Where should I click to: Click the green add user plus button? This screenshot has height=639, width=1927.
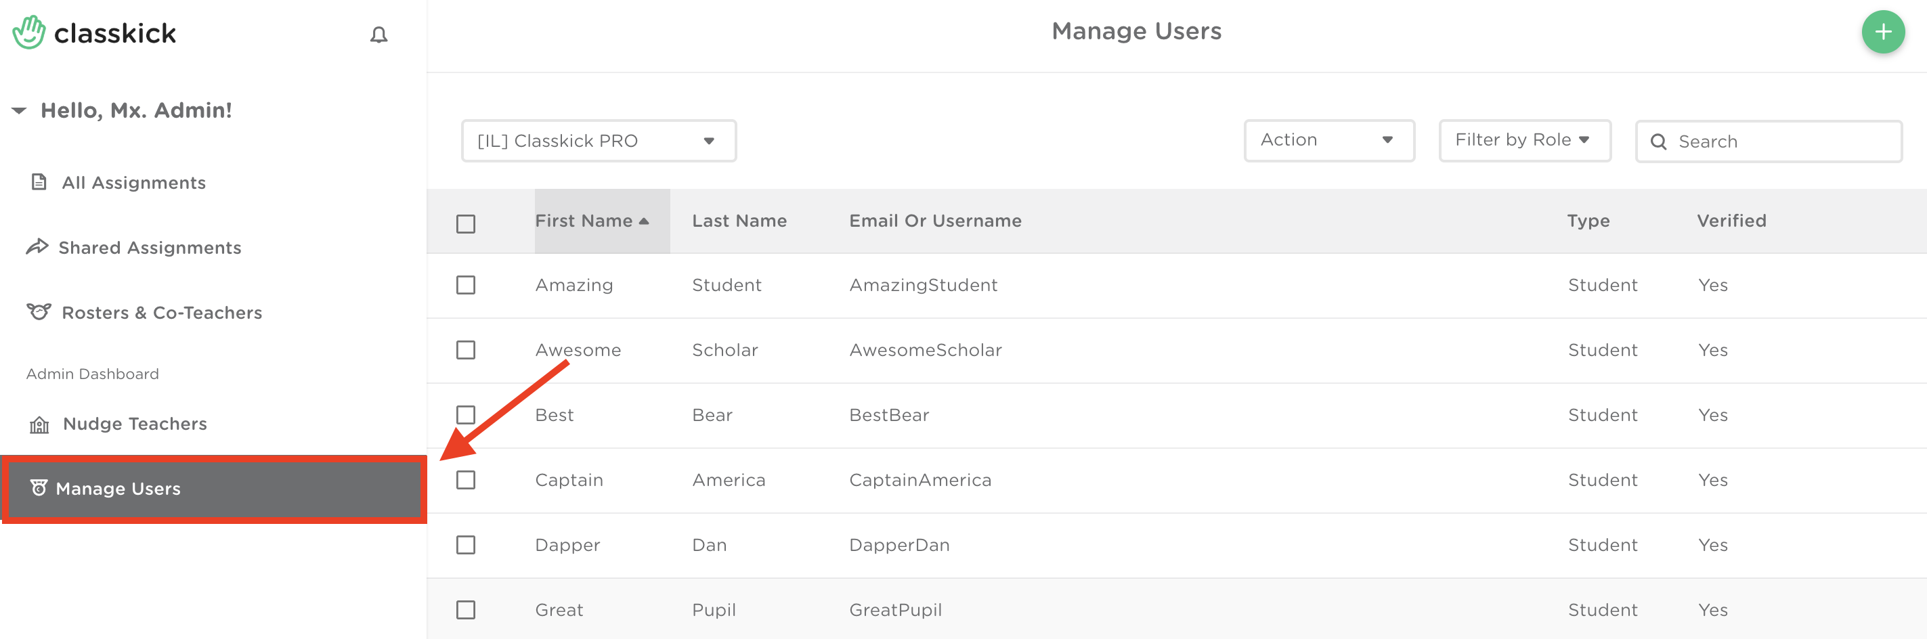click(1882, 32)
